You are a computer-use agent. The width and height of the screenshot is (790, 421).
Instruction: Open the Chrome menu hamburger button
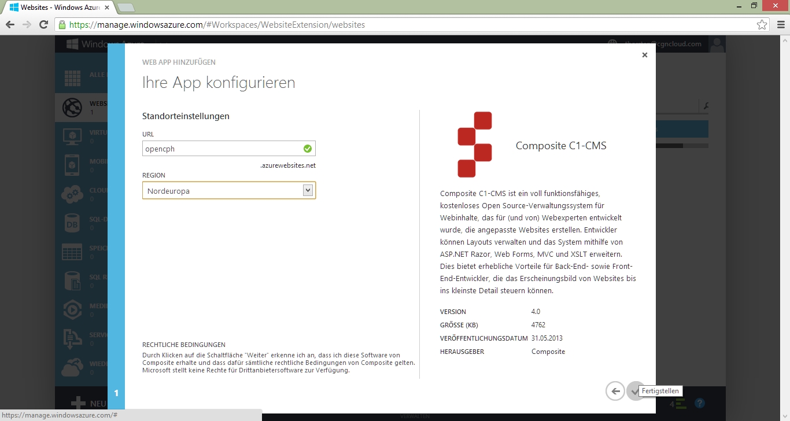point(780,25)
